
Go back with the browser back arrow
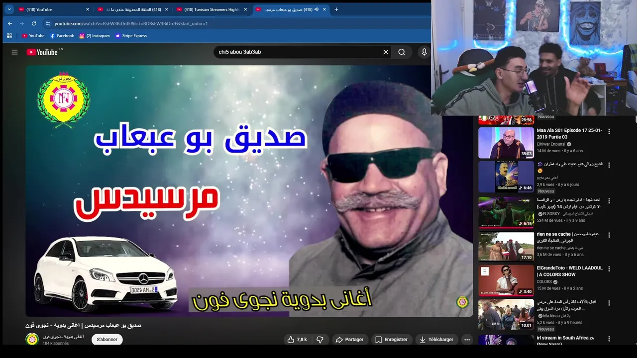(10, 23)
